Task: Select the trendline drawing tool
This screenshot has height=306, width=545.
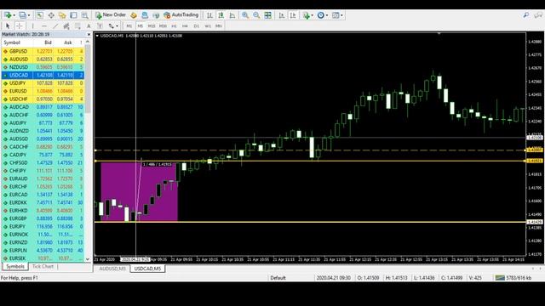Action: point(55,26)
